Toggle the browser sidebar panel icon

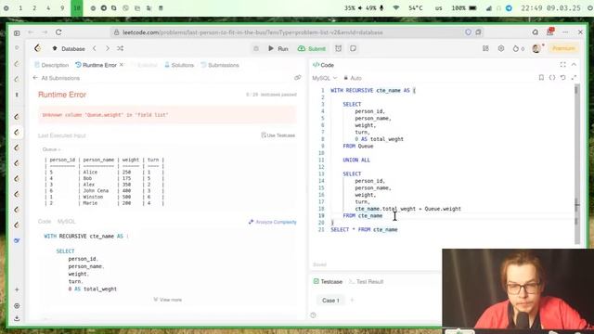coord(17,33)
